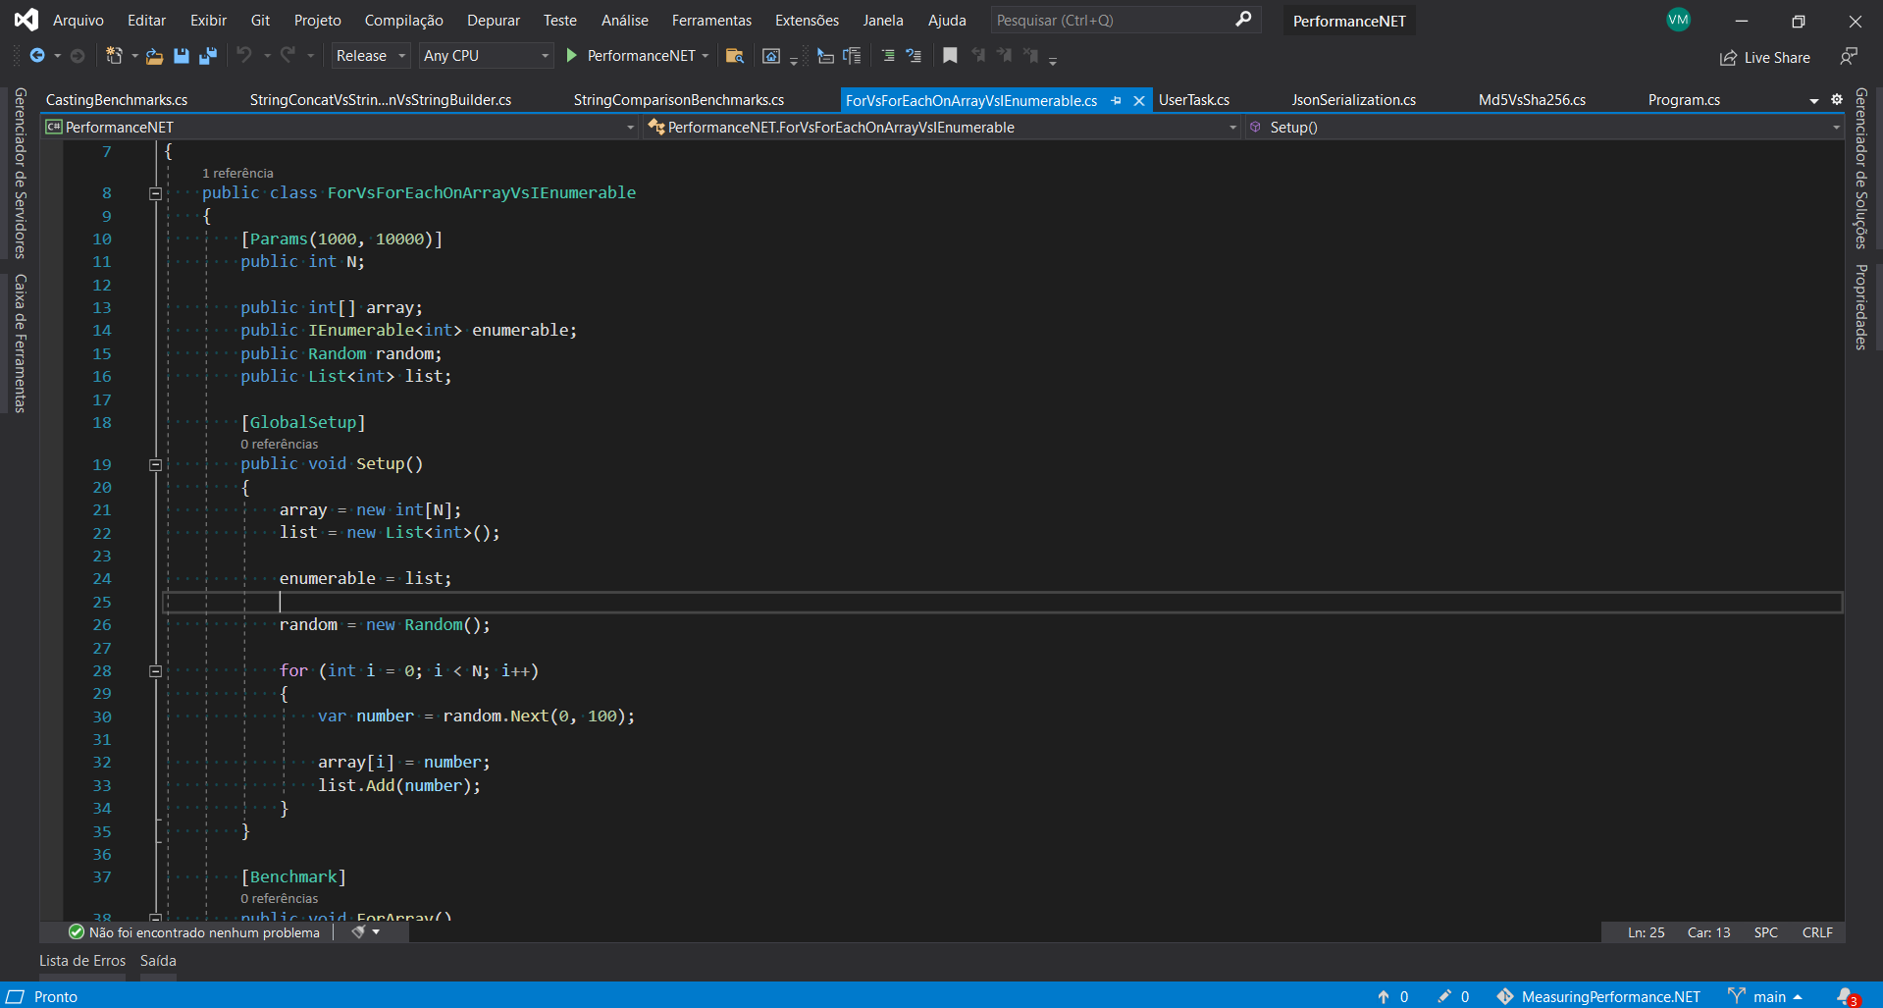Open the Release configuration dropdown
This screenshot has width=1883, height=1008.
(370, 56)
